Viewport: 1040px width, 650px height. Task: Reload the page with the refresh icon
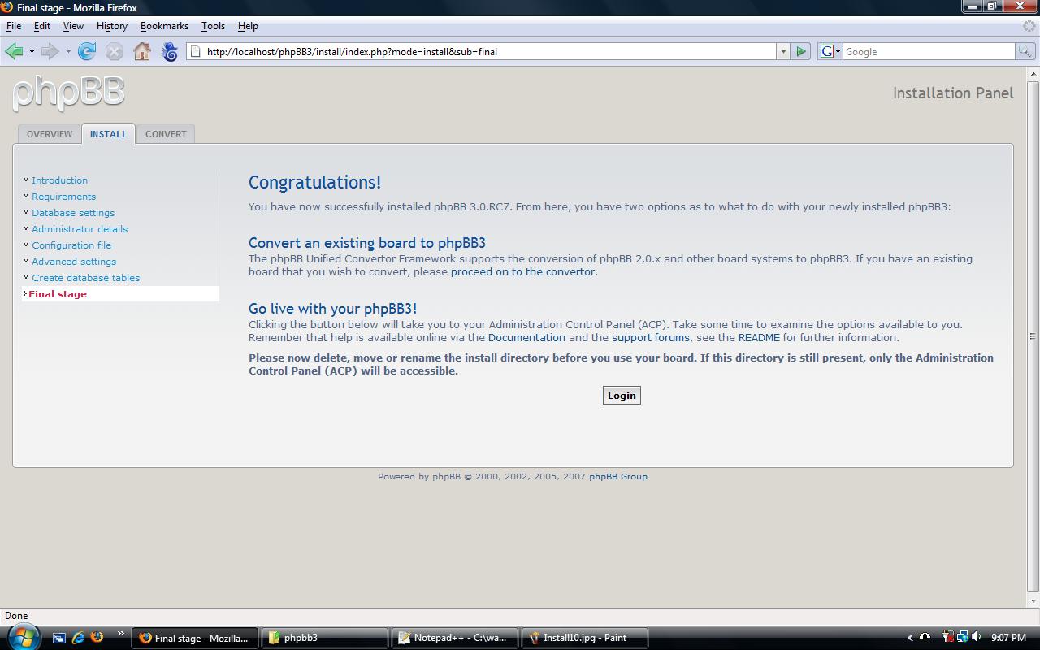[x=87, y=52]
